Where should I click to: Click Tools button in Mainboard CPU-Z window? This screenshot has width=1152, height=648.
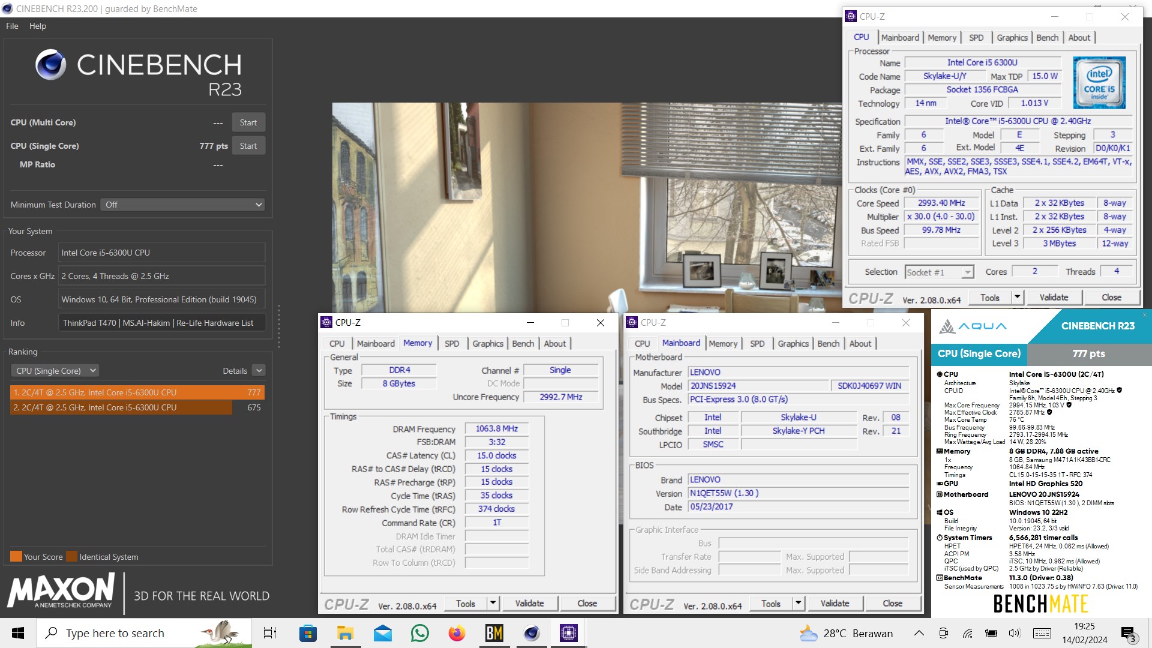[770, 604]
